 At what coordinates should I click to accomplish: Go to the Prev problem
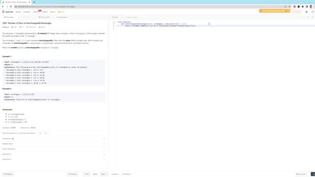(87, 174)
